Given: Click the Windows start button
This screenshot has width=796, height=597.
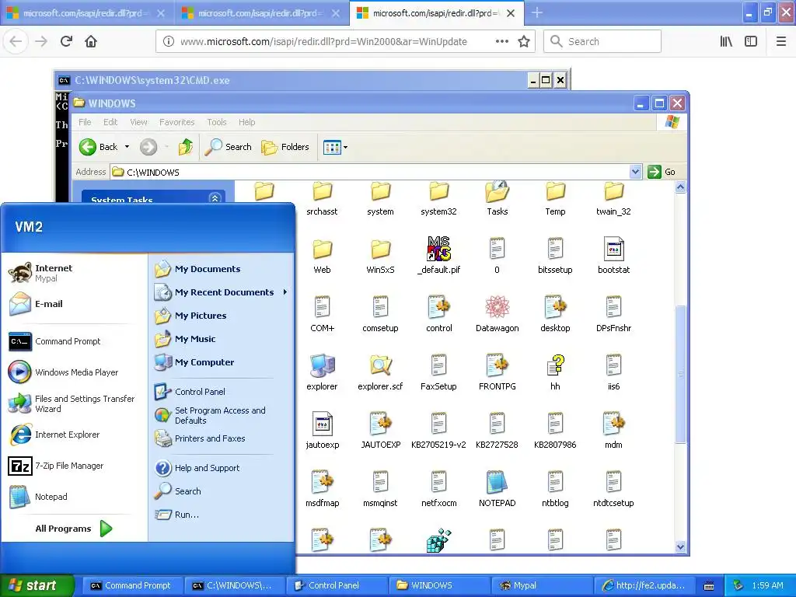Looking at the screenshot, I should (37, 585).
